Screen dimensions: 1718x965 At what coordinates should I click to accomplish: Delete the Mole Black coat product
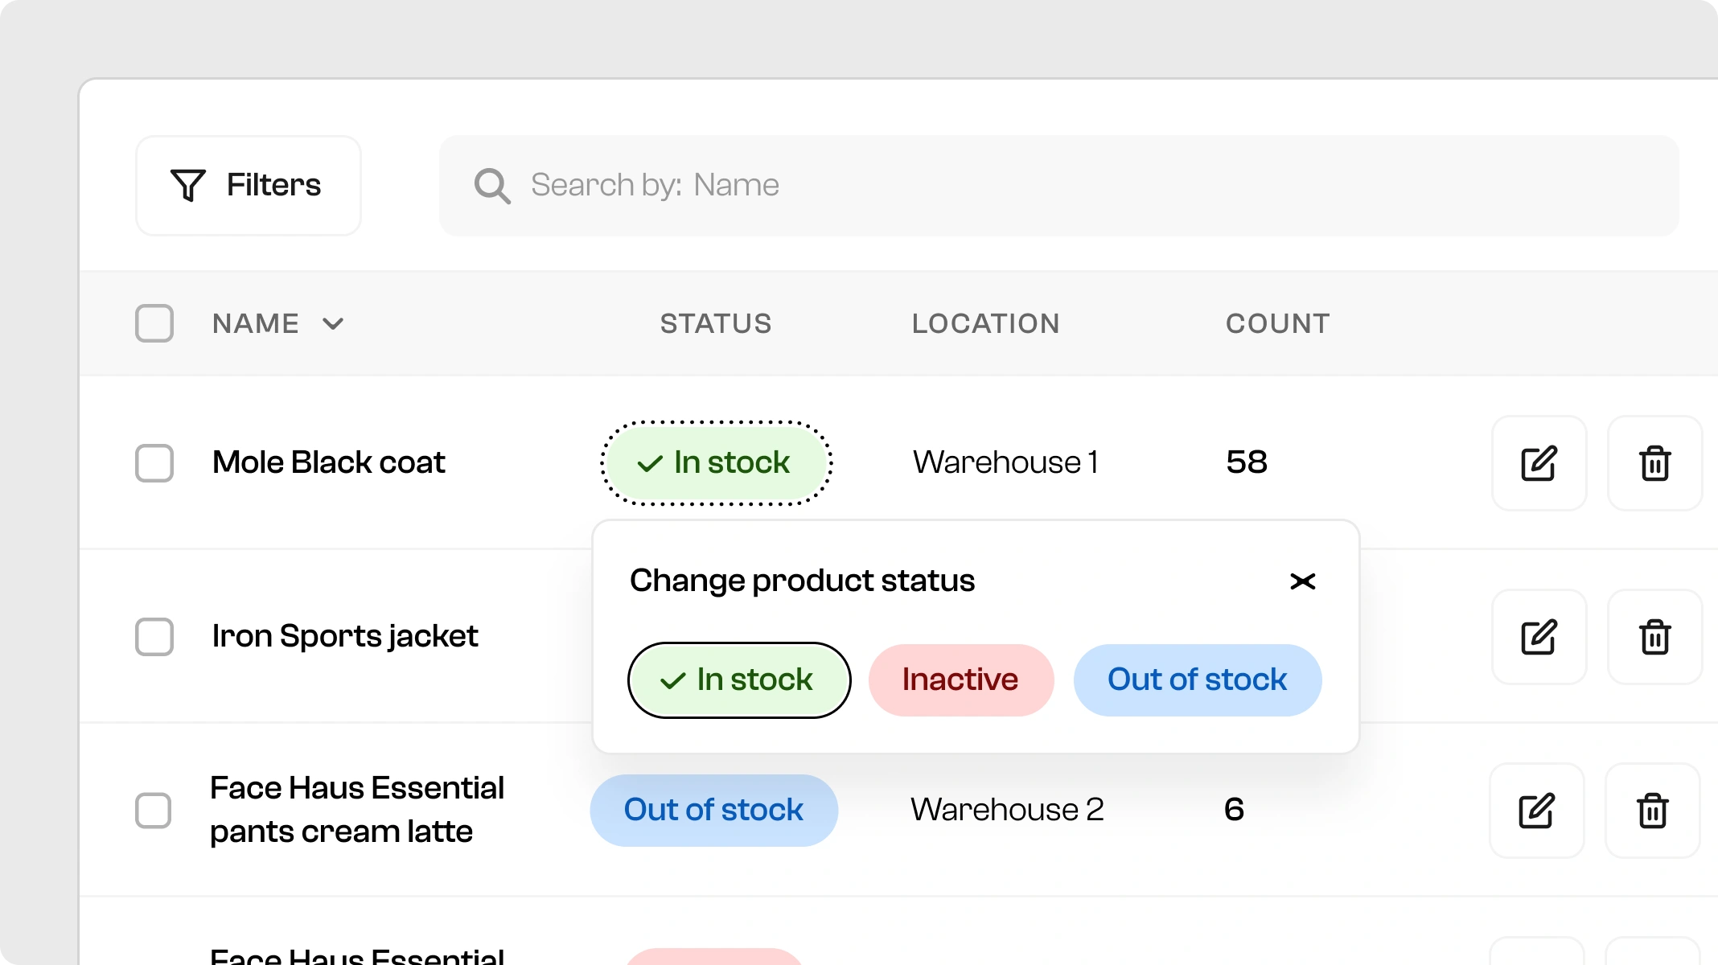pyautogui.click(x=1654, y=462)
